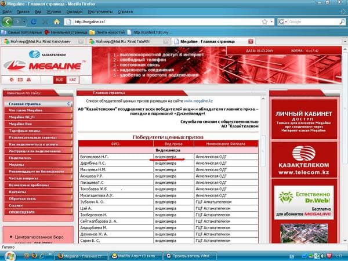Click the Stop loading X button
Image resolution: width=348 pixels, height=261 pixels.
pos(45,22)
